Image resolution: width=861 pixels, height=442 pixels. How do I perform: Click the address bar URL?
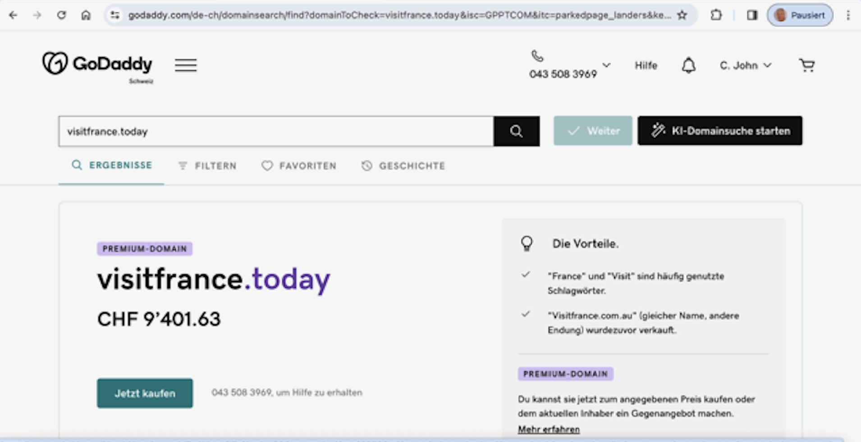click(399, 15)
